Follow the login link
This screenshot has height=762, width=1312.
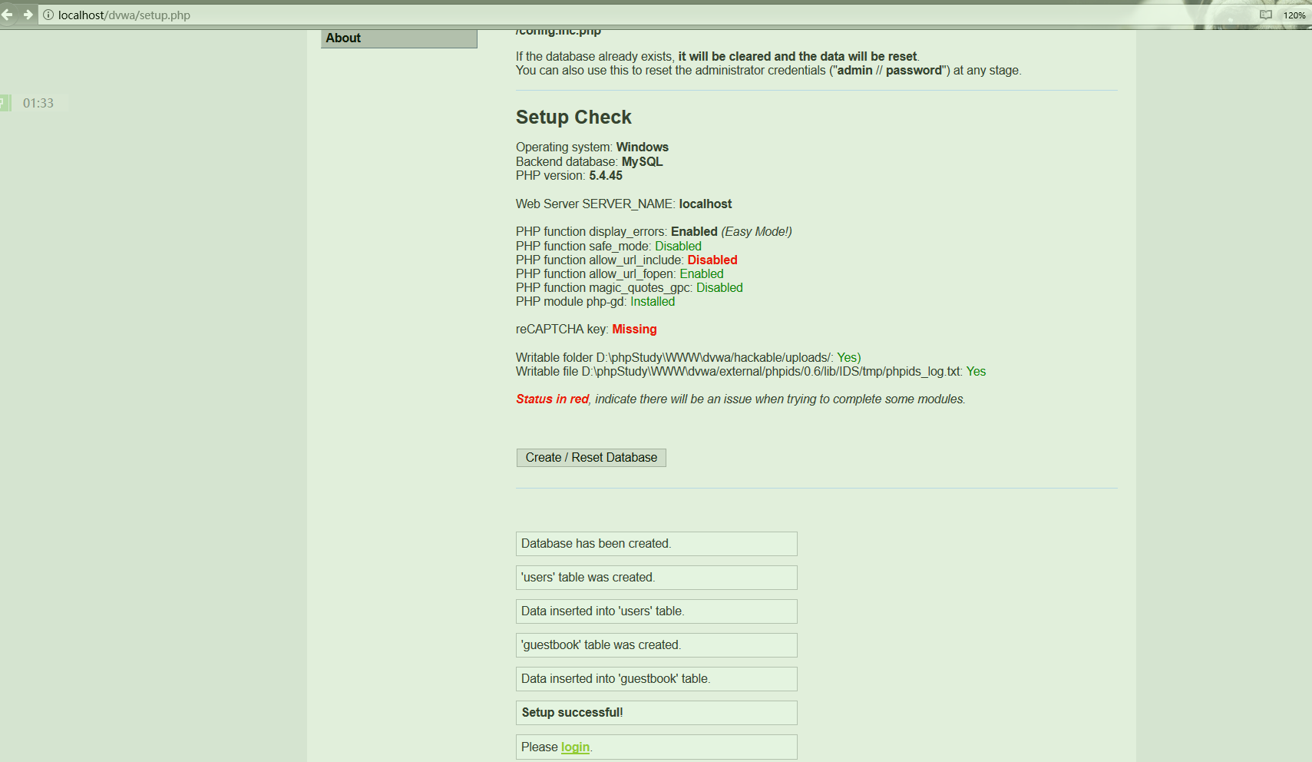tap(575, 747)
